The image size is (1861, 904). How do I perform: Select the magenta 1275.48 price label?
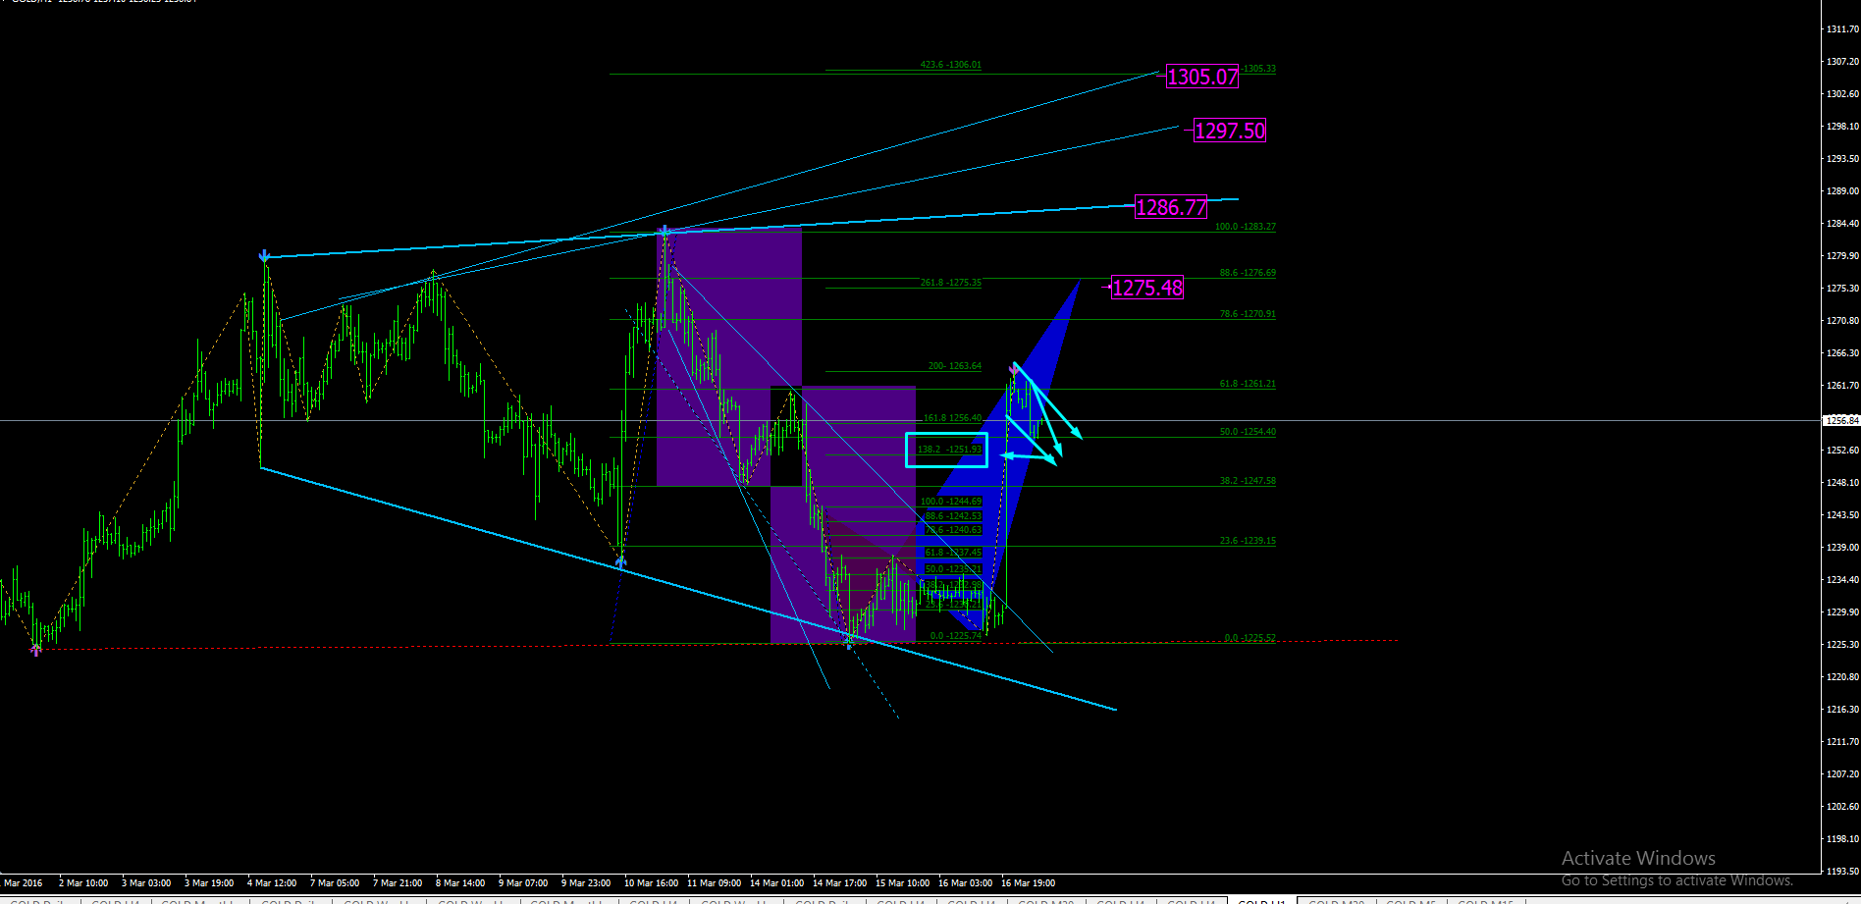tap(1147, 288)
